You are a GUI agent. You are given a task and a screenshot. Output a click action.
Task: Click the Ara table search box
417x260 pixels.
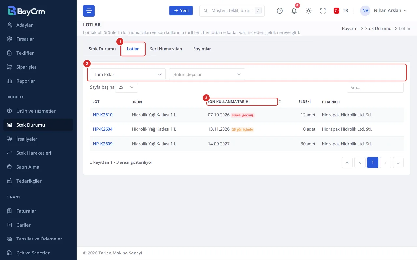point(375,88)
